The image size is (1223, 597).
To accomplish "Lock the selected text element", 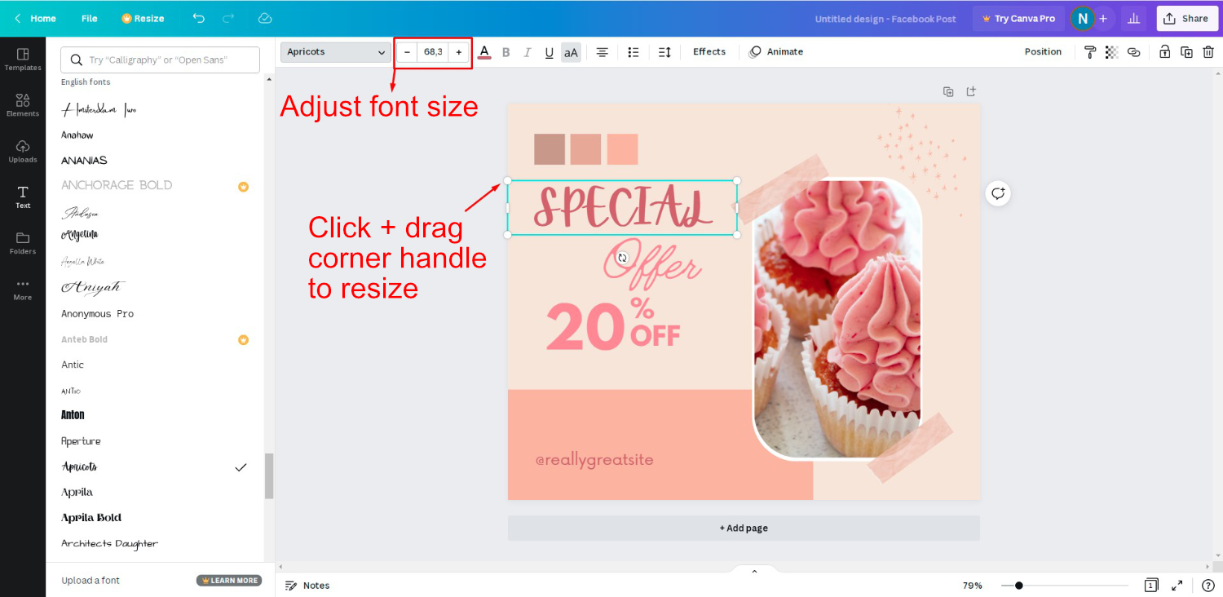I will [1164, 51].
